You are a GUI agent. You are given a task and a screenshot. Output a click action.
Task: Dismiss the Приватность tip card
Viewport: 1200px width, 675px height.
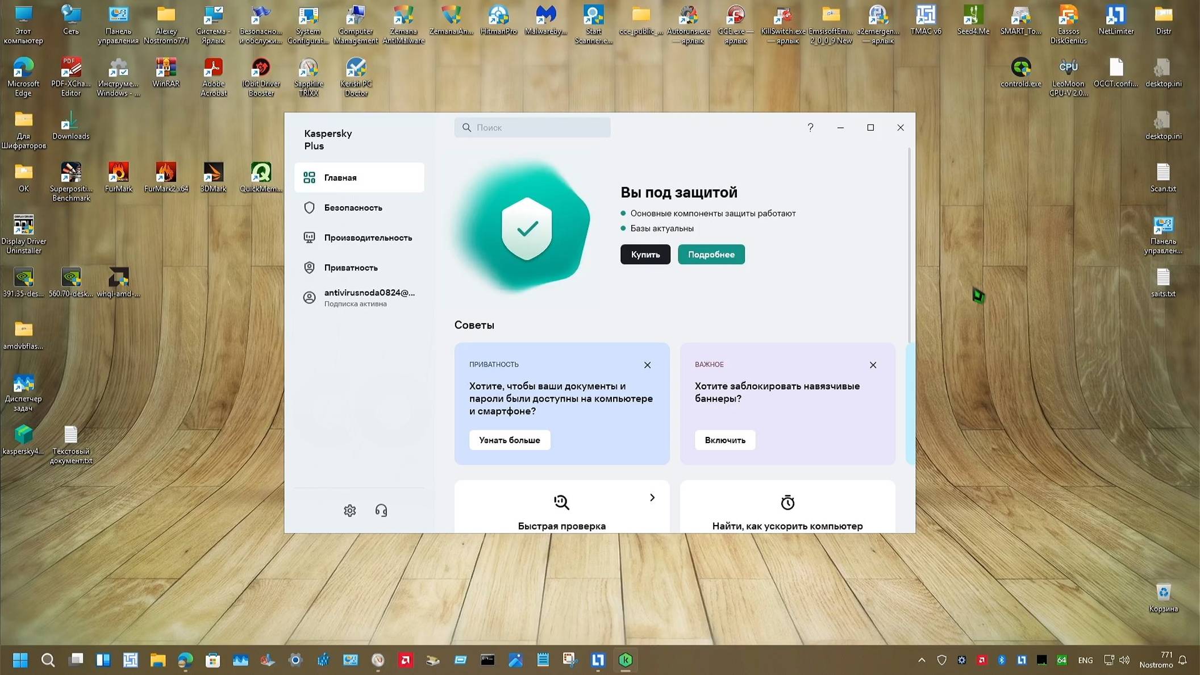coord(647,365)
